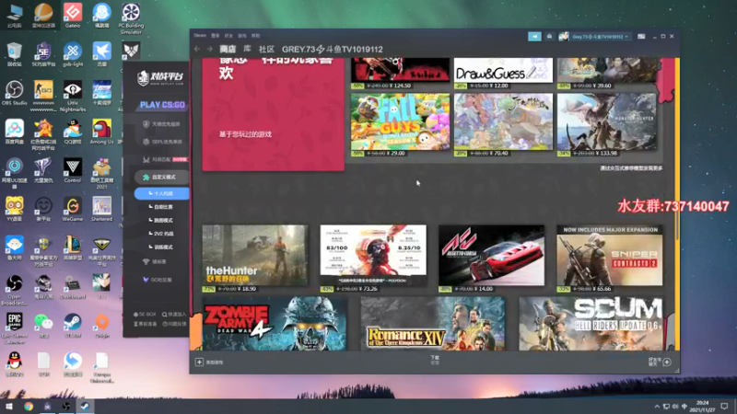Open the 5E对战平台 desktop shortcut
737x414 pixels.
[x=43, y=54]
